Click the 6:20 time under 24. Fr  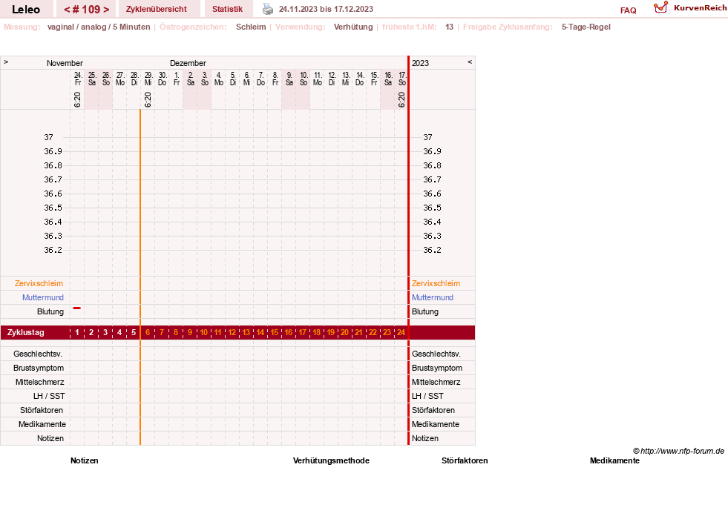[x=77, y=99]
